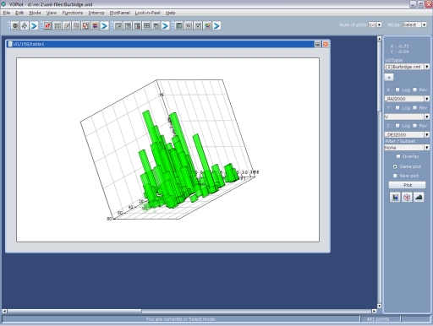Open the Edit menu
Image resolution: width=433 pixels, height=326 pixels.
pos(19,13)
